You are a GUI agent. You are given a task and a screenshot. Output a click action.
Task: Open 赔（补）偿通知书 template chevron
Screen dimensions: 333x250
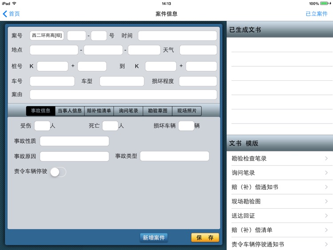click(326, 187)
